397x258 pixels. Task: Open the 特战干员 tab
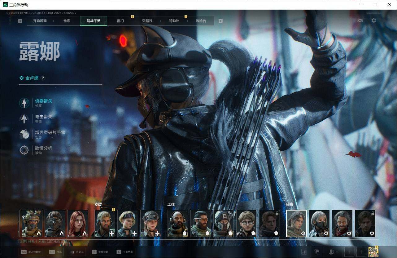(x=94, y=21)
